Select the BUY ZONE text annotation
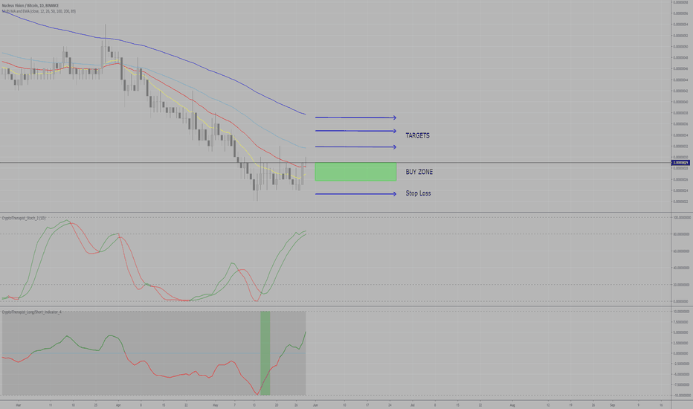The image size is (693, 409). coord(419,172)
